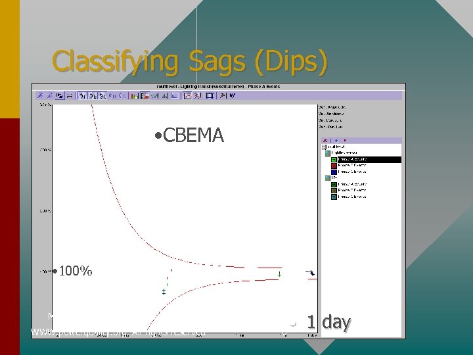Open the blue line graph icon
The width and height of the screenshot is (473, 355).
(174, 96)
